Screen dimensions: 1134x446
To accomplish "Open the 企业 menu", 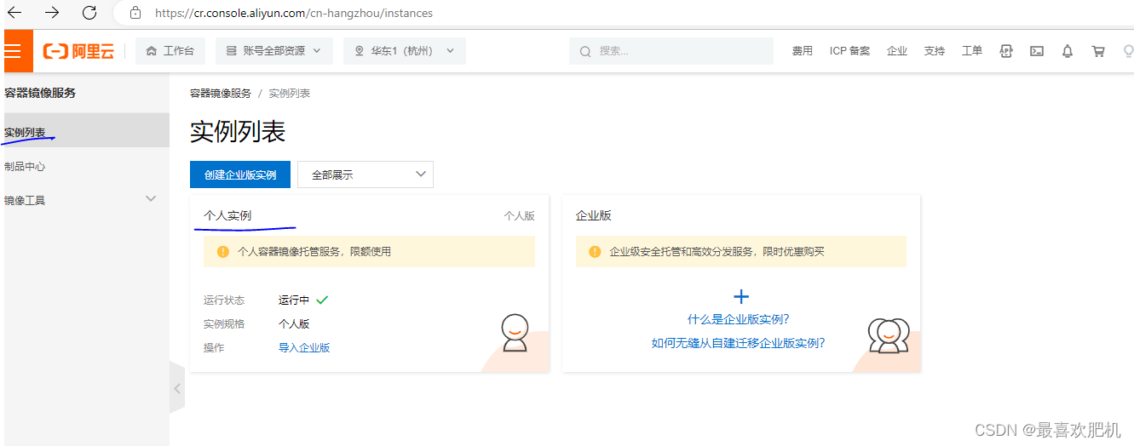I will (897, 51).
